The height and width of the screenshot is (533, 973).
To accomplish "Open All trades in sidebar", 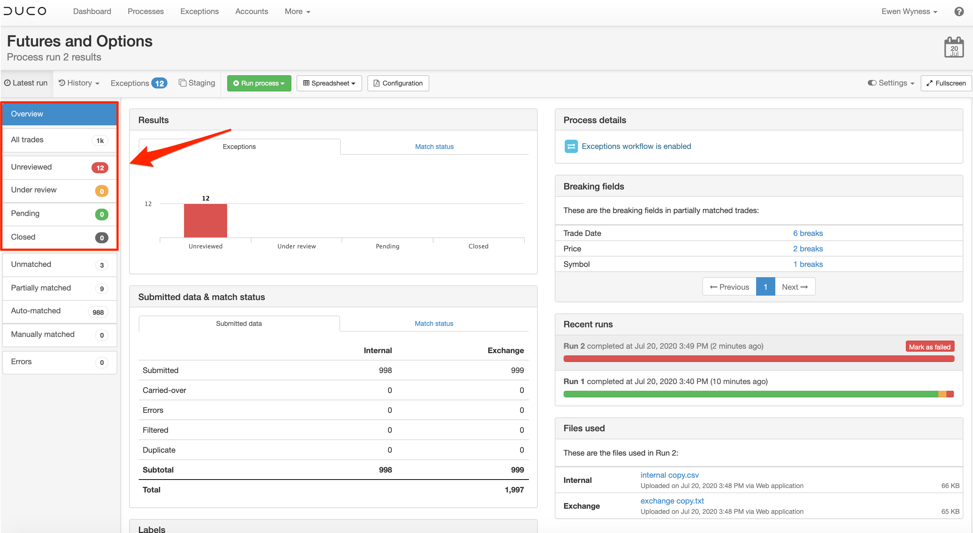I will click(60, 140).
